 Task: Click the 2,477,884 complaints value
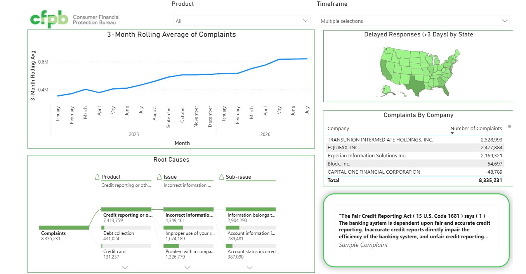tap(491, 148)
